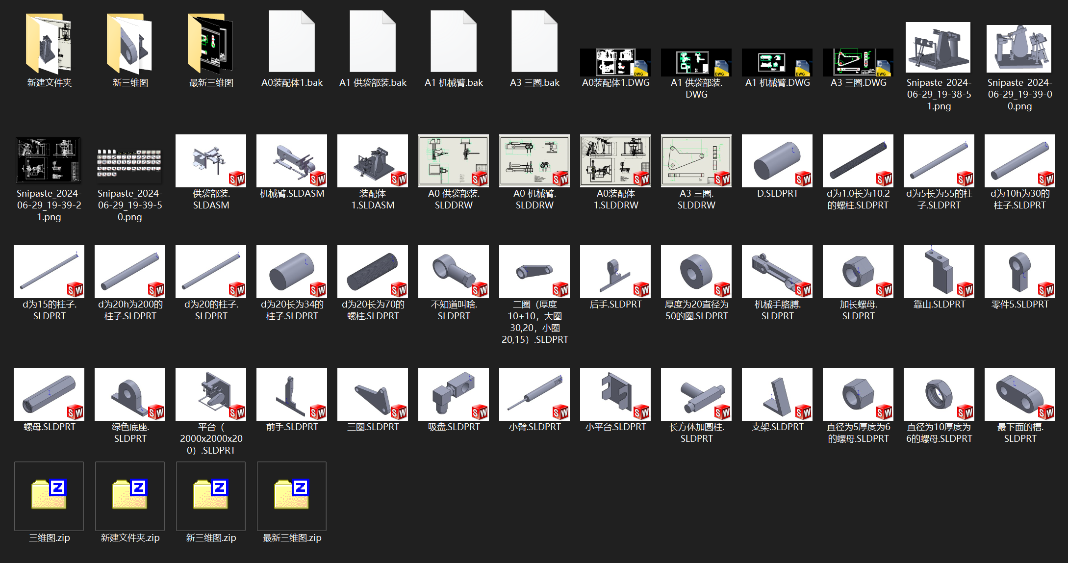The image size is (1068, 563).
Task: Select Snipaste_2024-06-29_19-38-51.png image thumbnail
Action: pos(938,48)
